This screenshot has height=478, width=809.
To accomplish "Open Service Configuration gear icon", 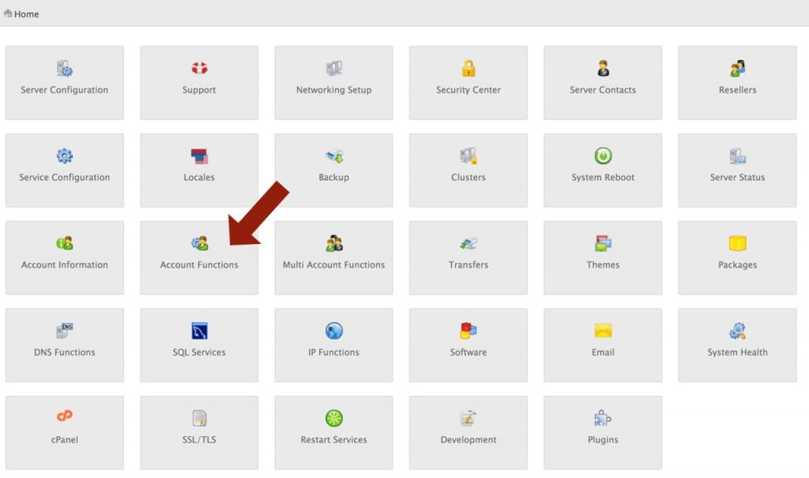I will [65, 156].
